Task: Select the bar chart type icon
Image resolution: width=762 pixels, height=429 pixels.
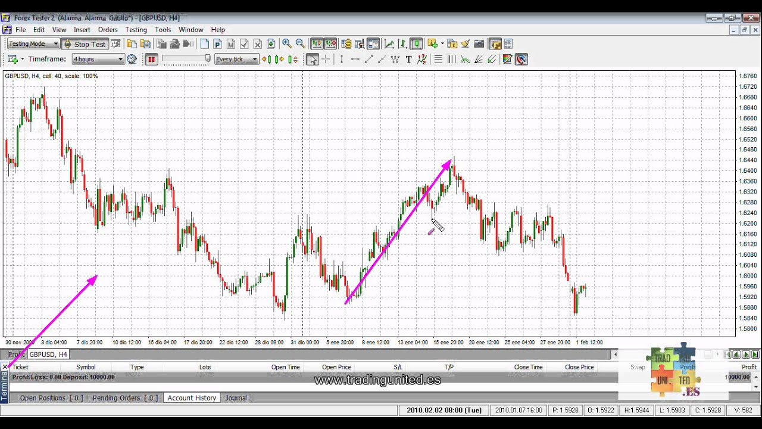Action: pos(402,43)
